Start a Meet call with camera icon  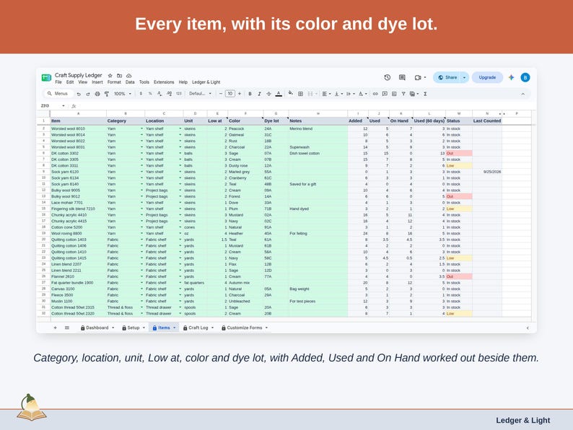[418, 77]
